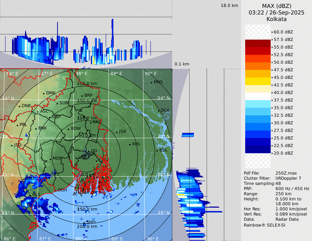Click the PRL station dot
The image size is (312, 241).
[x=18, y=125]
